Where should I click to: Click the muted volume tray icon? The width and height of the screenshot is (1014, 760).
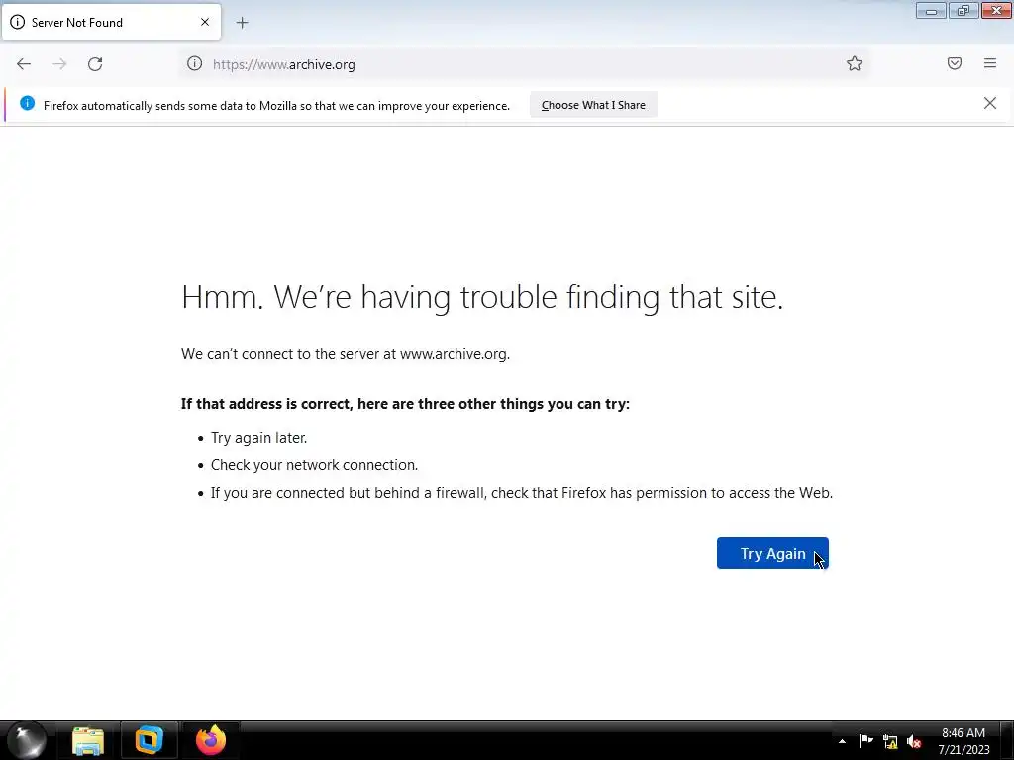(x=914, y=742)
